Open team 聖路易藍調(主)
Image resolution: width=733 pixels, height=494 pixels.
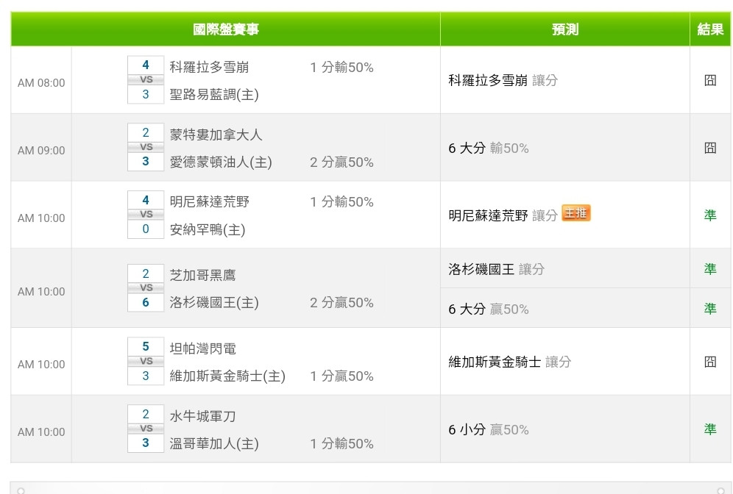coord(214,95)
